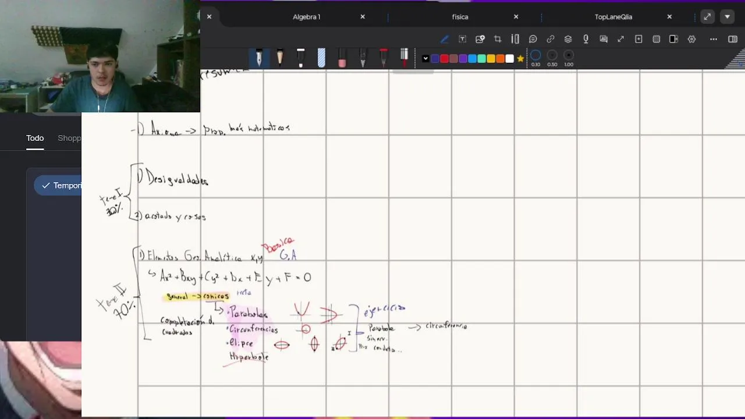Start audio recording with the microphone icon
Viewport: 745px width, 419px height.
click(x=586, y=39)
